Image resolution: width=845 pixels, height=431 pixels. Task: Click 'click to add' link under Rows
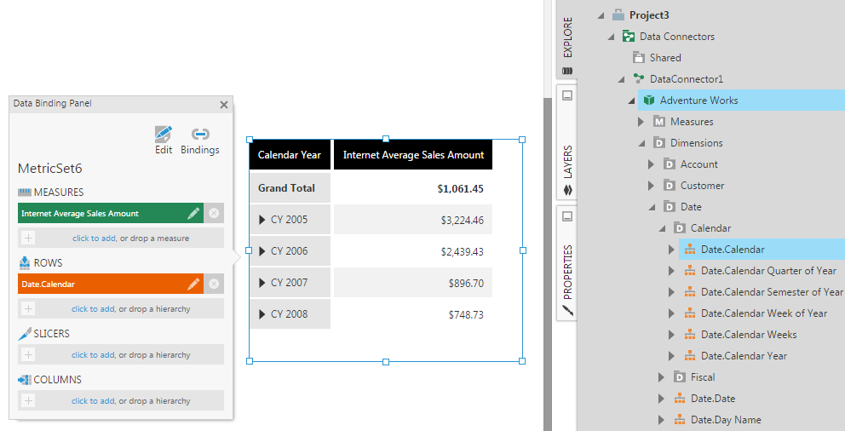(93, 309)
